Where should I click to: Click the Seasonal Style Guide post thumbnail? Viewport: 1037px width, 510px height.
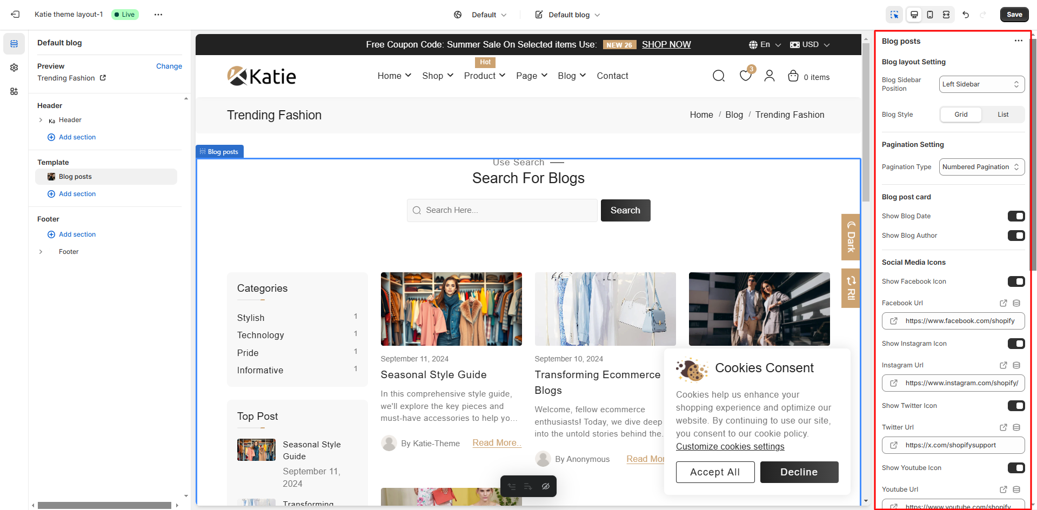(451, 309)
